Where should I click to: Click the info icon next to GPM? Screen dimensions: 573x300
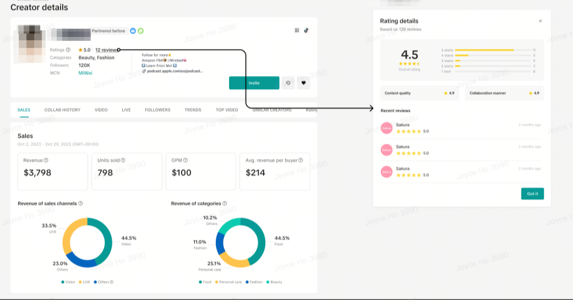pos(185,160)
